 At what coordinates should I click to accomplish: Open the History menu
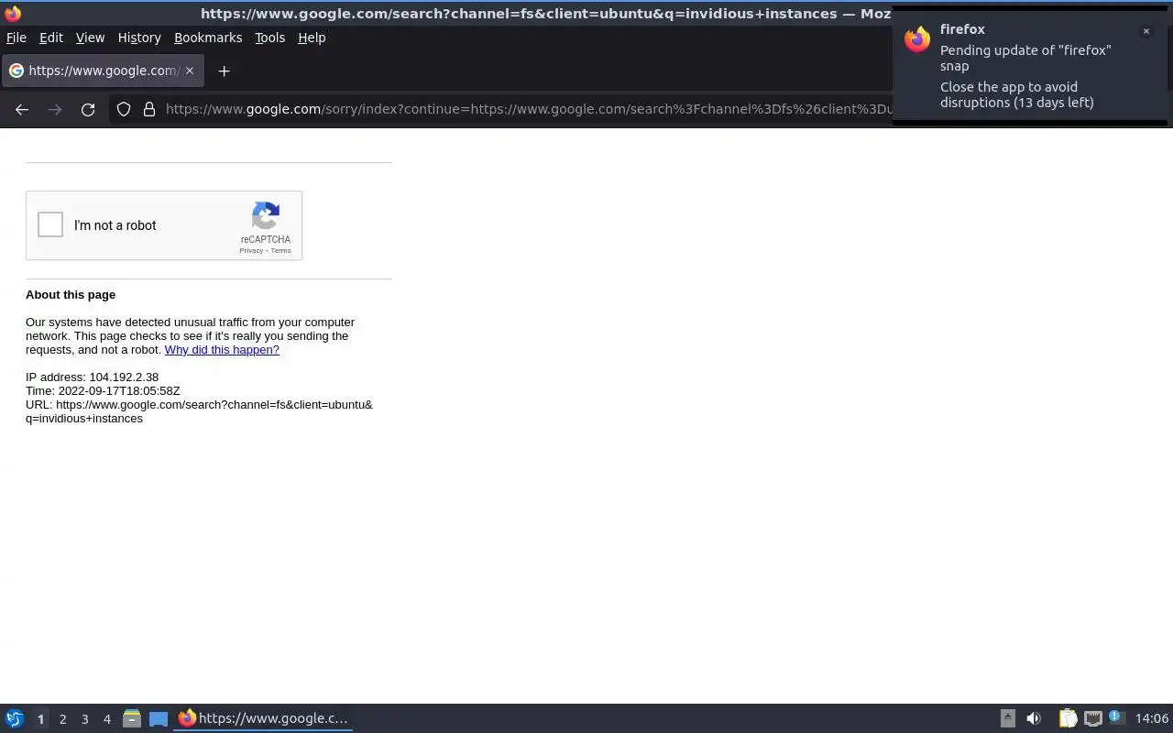coord(139,38)
